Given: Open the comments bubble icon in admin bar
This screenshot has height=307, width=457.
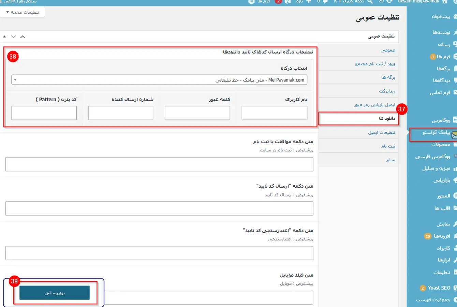Looking at the screenshot, I should (325, 1).
